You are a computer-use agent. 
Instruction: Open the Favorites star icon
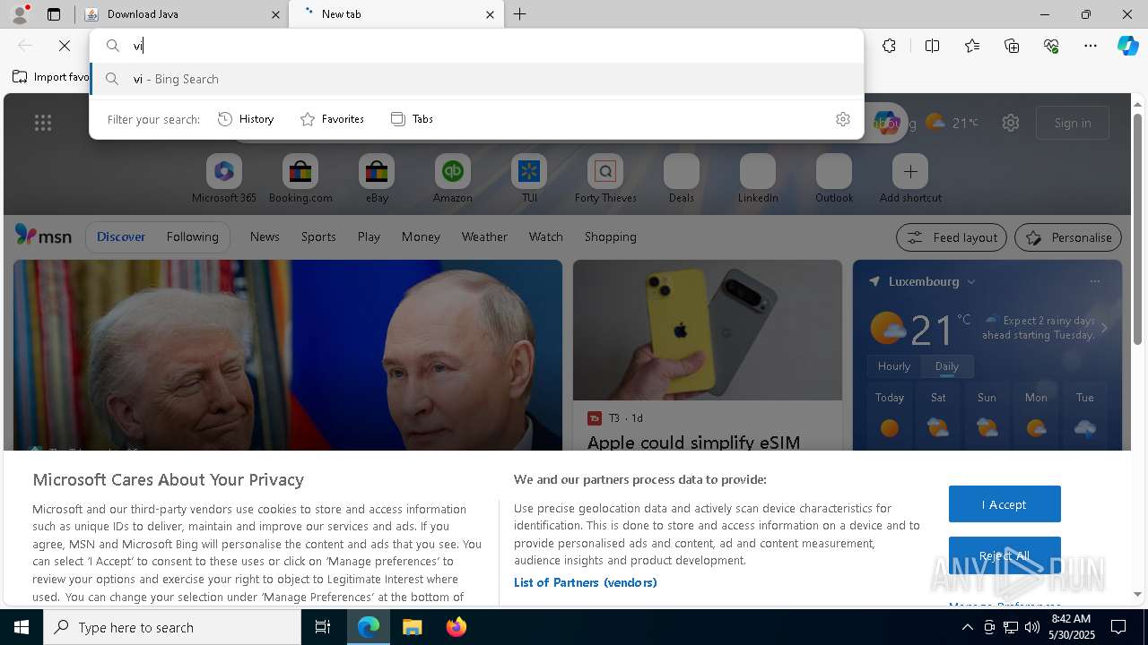click(x=972, y=46)
